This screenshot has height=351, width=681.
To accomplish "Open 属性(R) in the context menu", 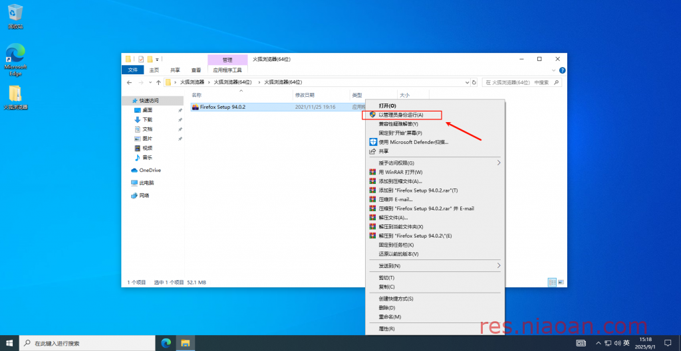I will (x=435, y=329).
